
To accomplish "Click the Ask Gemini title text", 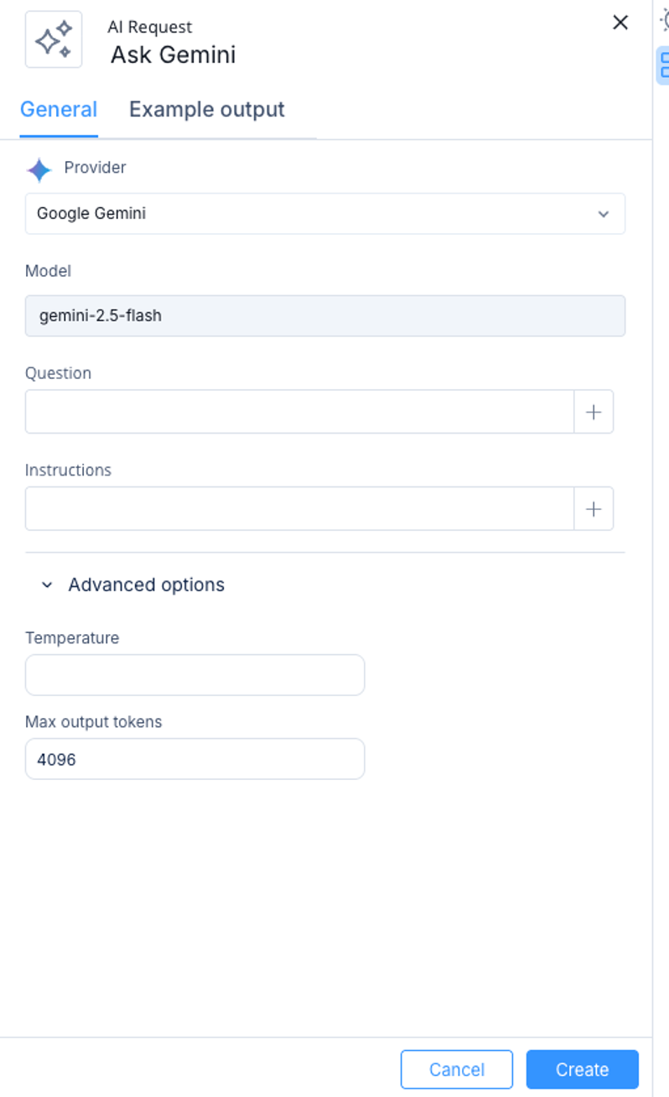I will pyautogui.click(x=174, y=55).
